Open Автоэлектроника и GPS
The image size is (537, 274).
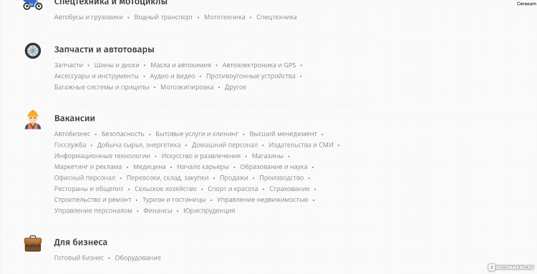pyautogui.click(x=259, y=65)
